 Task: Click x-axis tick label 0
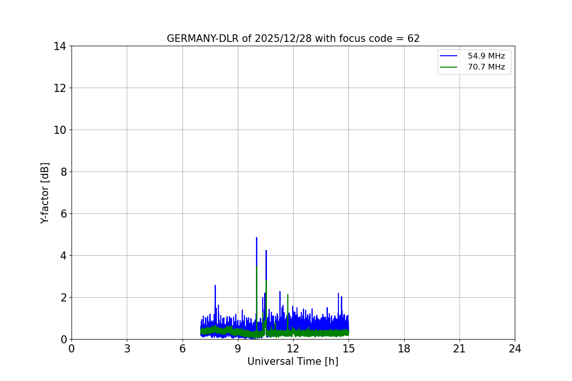pos(71,349)
